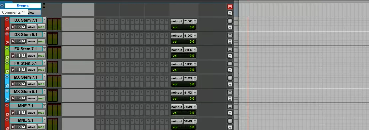This screenshot has width=369, height=130.
Task: Select the DX Stem 7.1 track name
Action: pos(26,20)
